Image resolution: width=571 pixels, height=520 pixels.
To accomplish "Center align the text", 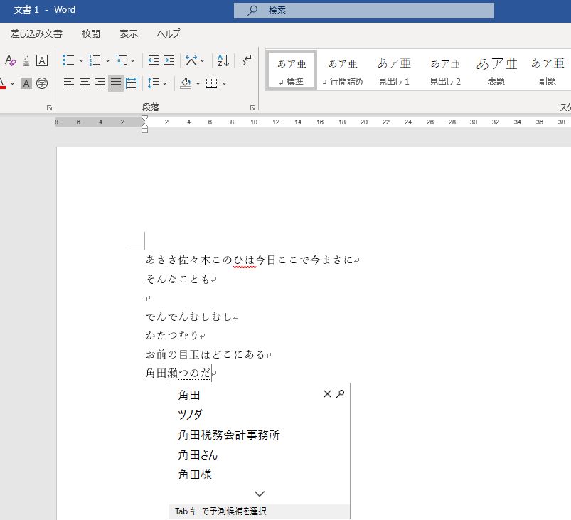I will (x=85, y=83).
